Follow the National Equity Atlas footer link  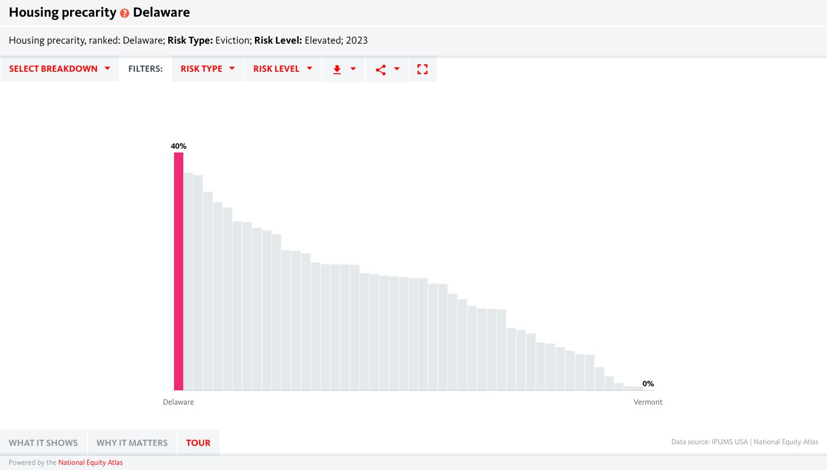(90, 463)
